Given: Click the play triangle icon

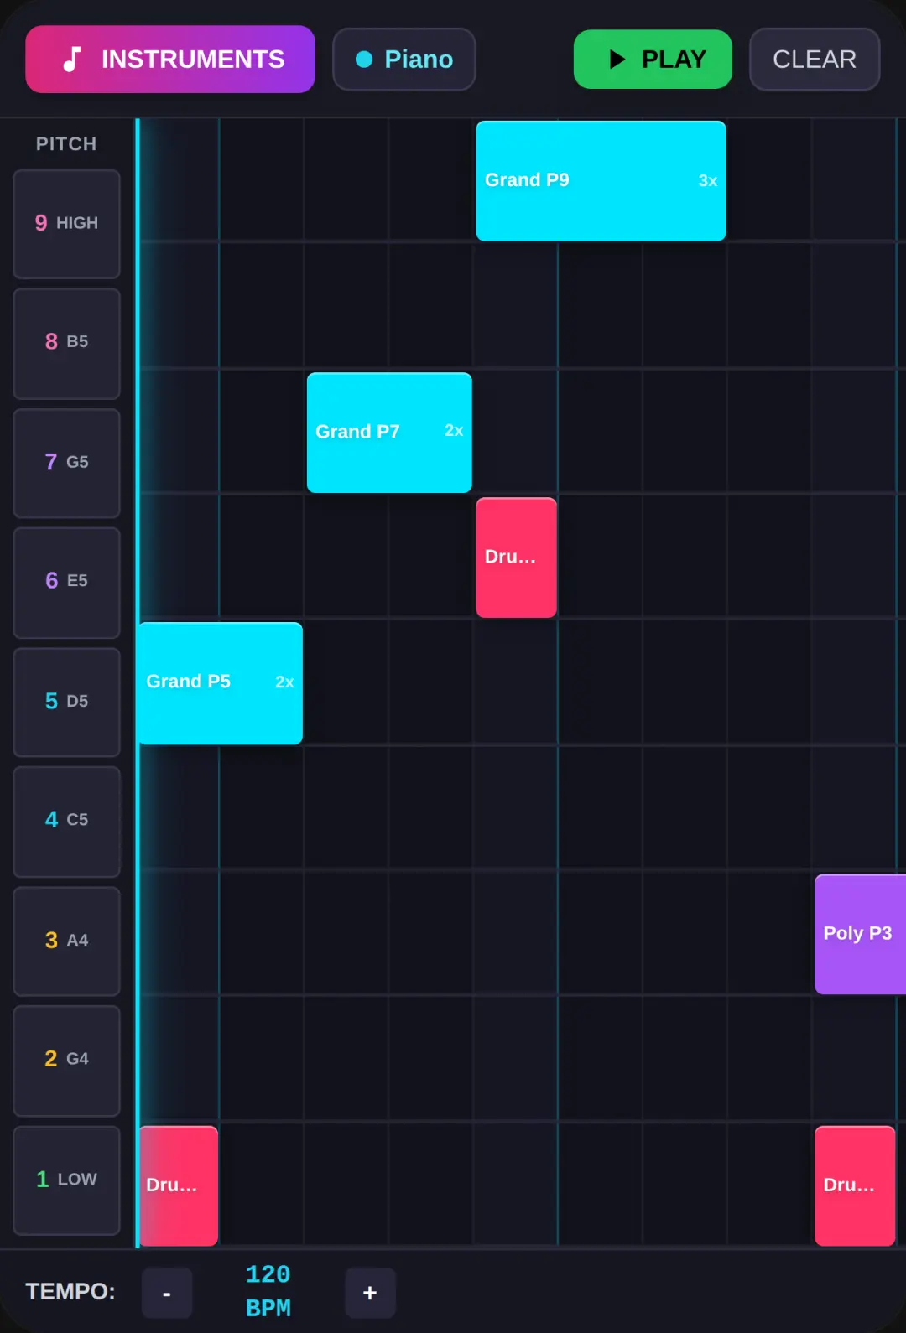Looking at the screenshot, I should click(617, 60).
